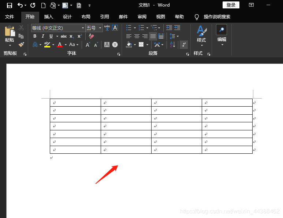The height and width of the screenshot is (218, 283).
Task: Open the ribbon display options button
Action: [x=251, y=5]
